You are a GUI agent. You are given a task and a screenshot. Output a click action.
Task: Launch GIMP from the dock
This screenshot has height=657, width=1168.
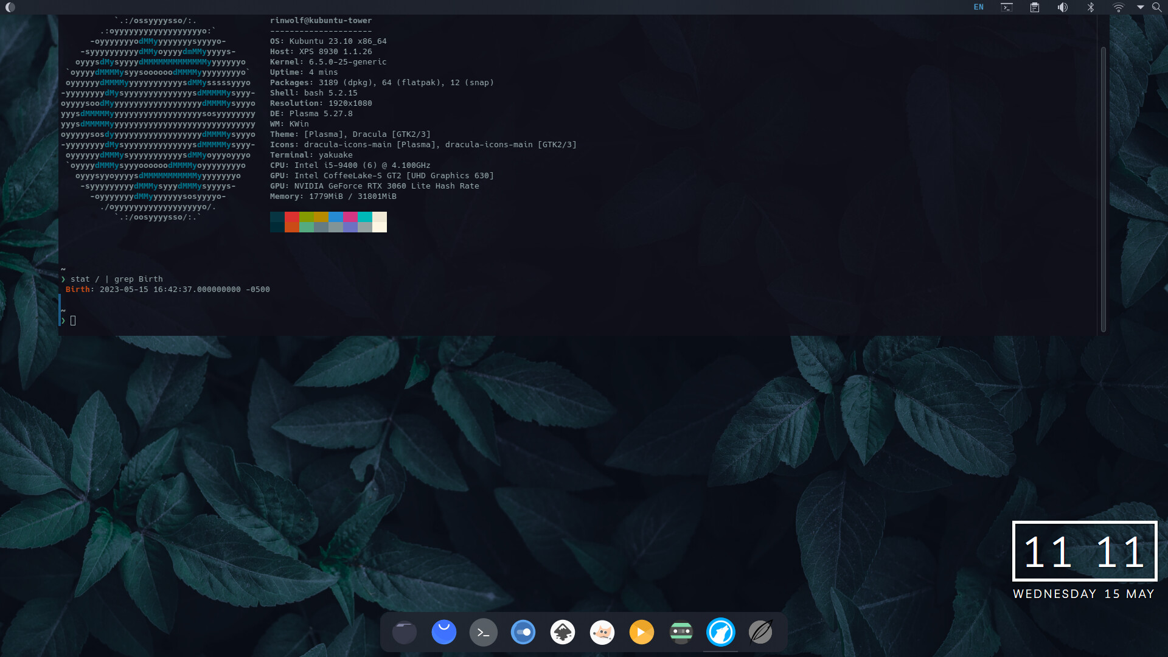[x=602, y=632]
